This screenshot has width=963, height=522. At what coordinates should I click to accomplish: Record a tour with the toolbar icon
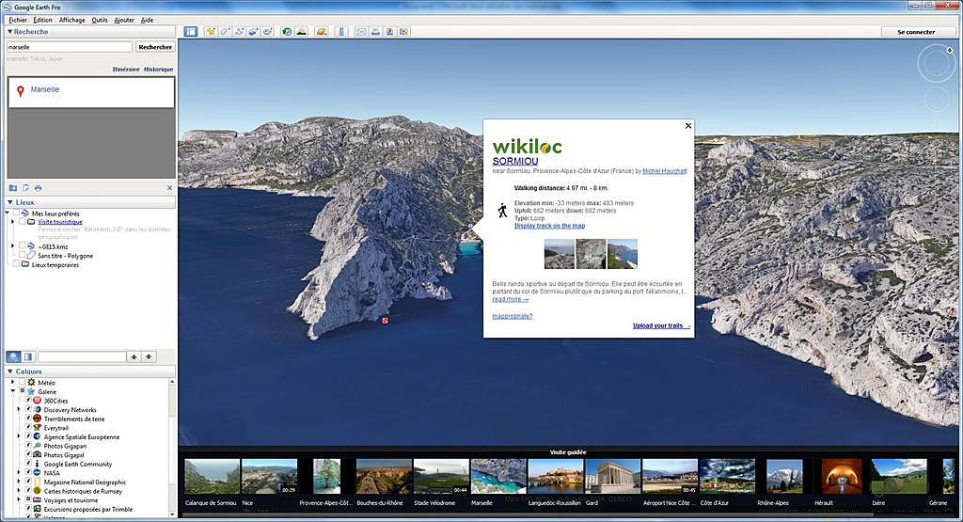click(x=267, y=31)
